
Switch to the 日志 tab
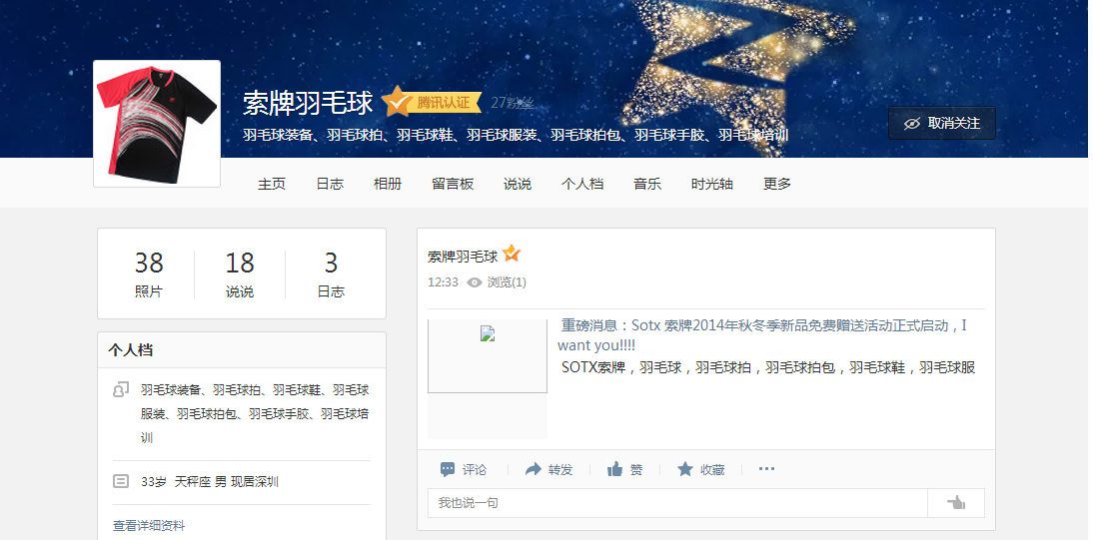330,184
